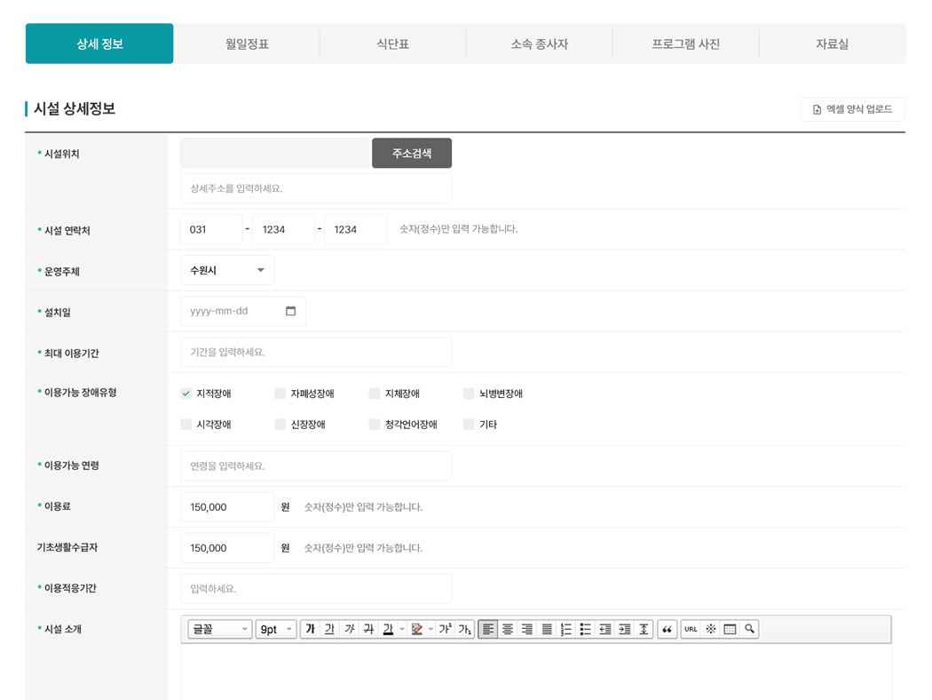
Task: Go to the 자료실 tab
Action: (x=833, y=44)
